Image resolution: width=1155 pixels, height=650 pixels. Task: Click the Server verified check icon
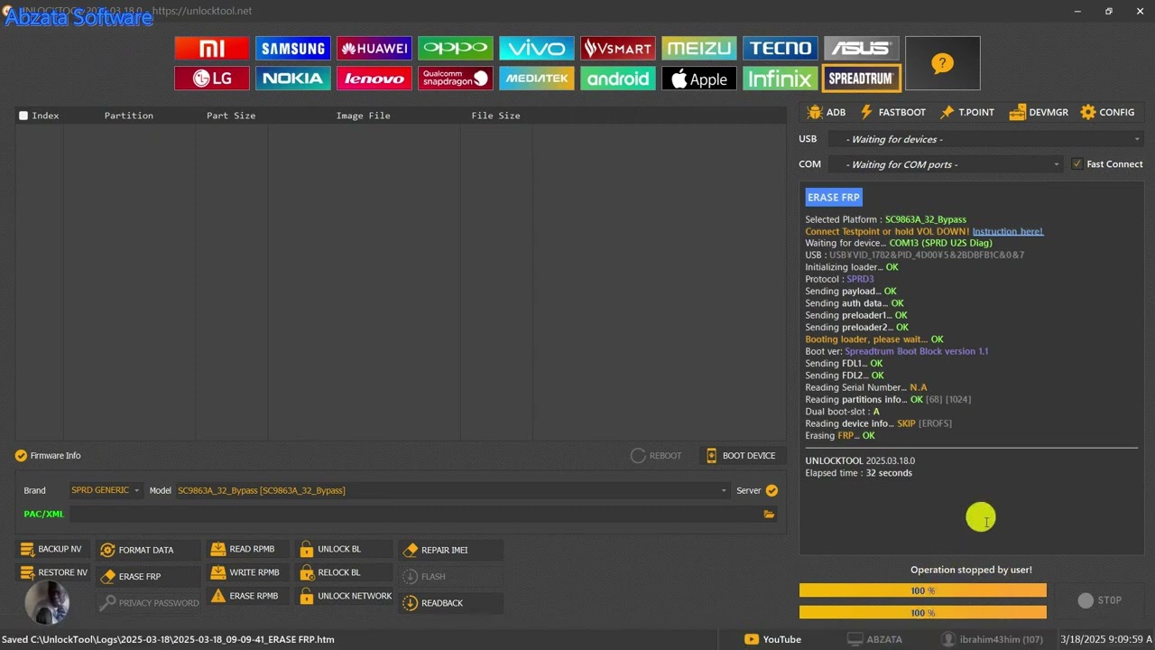772,490
